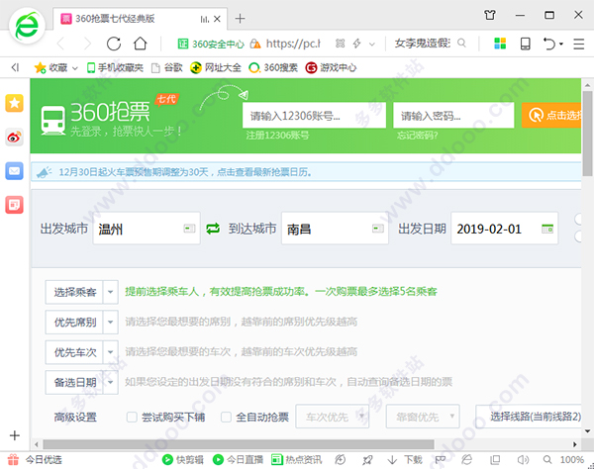Swap departure and arrival cities icon
The width and height of the screenshot is (594, 469).
coord(213,229)
